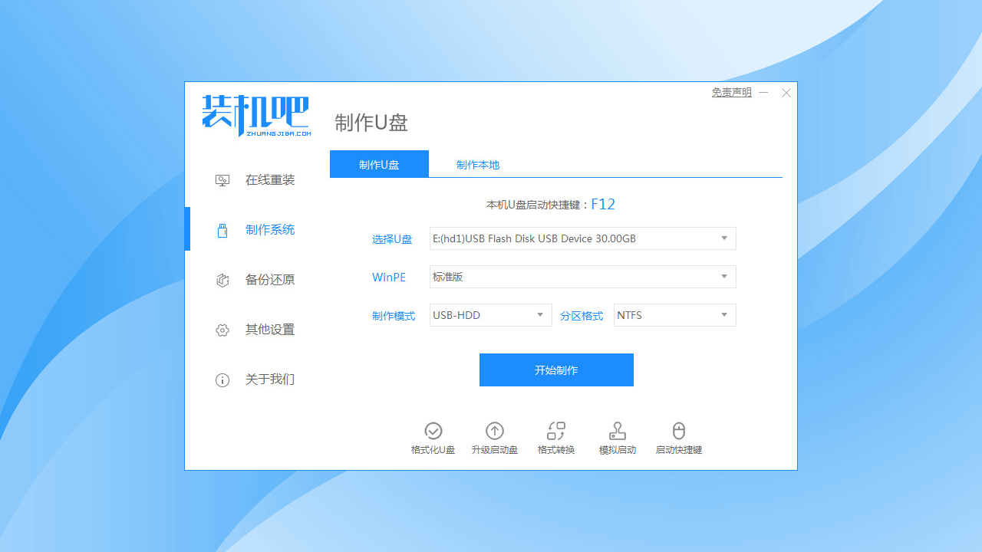Screen dimensions: 982x552
Task: Minimize the 装机吧 window
Action: (763, 93)
